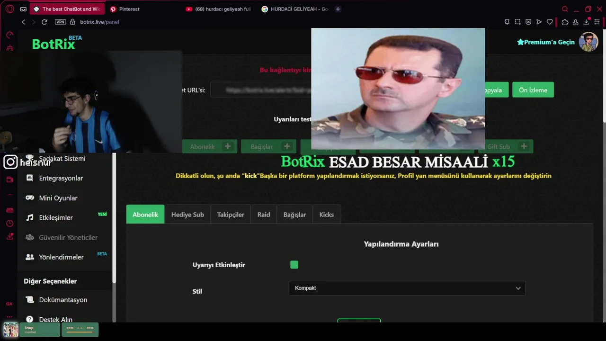Expand the Stil Kompakt dropdown
Image resolution: width=606 pixels, height=341 pixels.
407,288
